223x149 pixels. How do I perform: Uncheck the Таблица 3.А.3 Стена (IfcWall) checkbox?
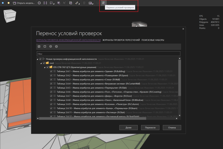51,80
